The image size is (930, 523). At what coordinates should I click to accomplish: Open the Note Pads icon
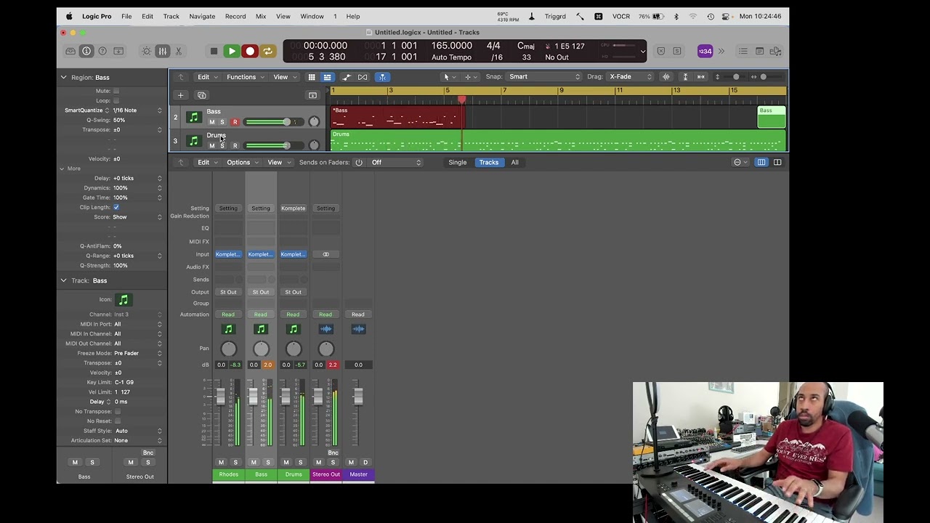click(759, 51)
